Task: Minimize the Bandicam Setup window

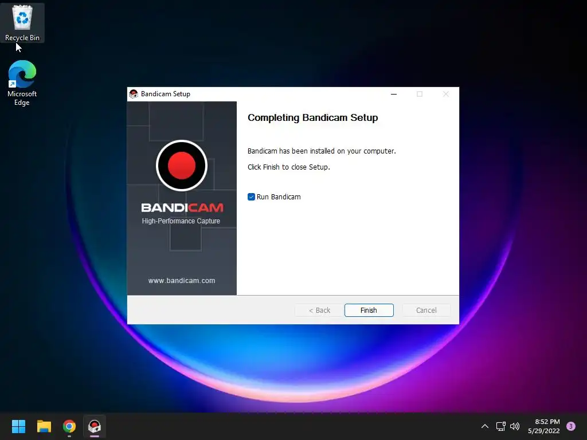Action: coord(393,94)
